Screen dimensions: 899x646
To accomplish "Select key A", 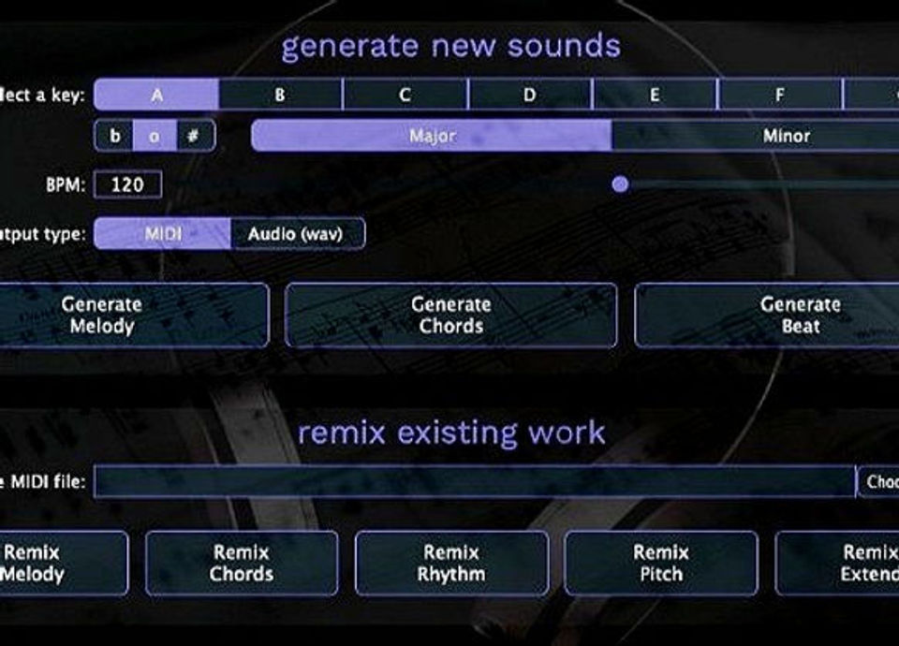I will tap(156, 94).
